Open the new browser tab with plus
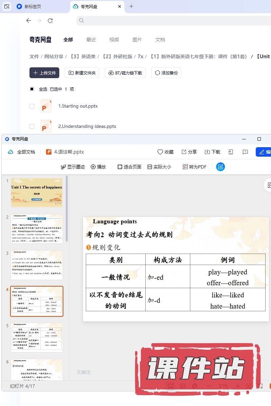Screen dimensions: 271x406 pyautogui.click(x=131, y=6)
